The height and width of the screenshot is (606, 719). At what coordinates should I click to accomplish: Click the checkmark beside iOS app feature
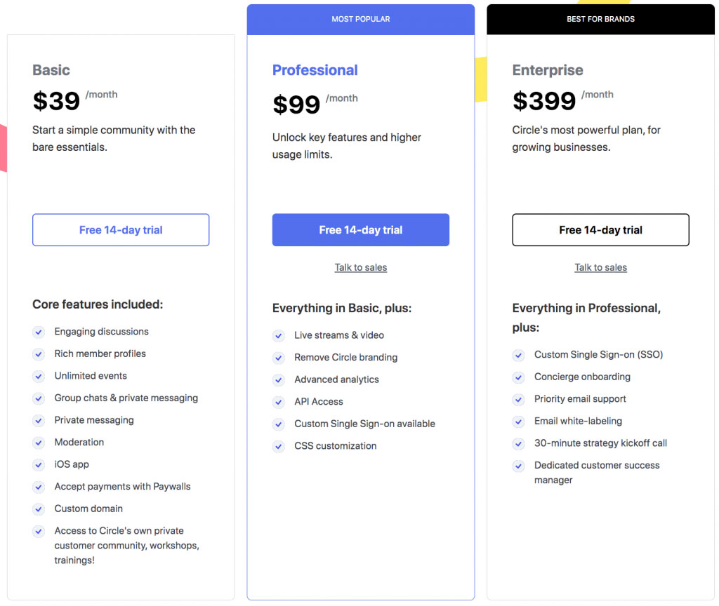coord(39,465)
